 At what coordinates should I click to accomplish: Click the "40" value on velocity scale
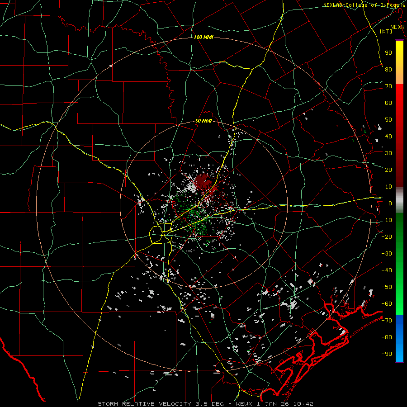click(388, 137)
